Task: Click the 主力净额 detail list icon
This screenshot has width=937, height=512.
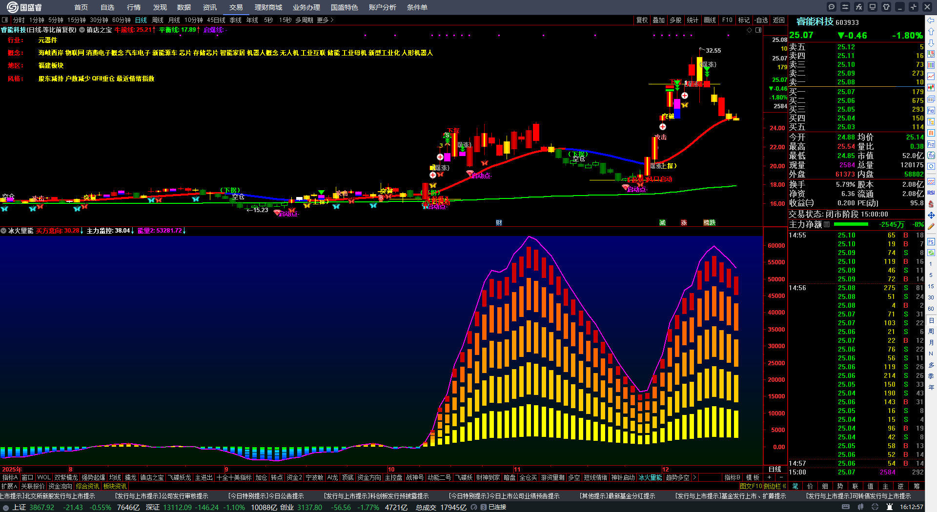Action: [x=827, y=224]
